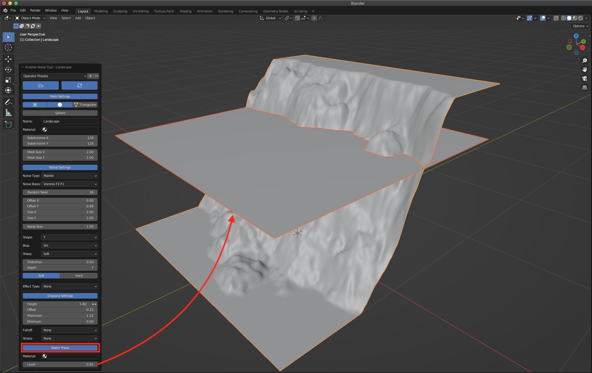Select the Measure tool

pos(8,113)
